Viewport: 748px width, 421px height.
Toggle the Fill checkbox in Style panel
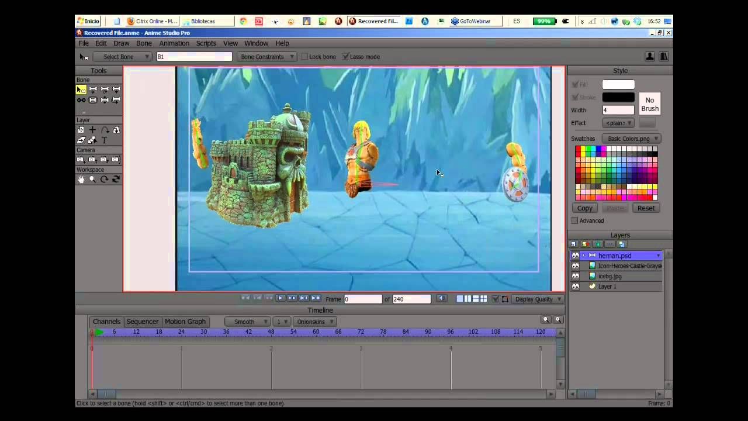coord(575,85)
